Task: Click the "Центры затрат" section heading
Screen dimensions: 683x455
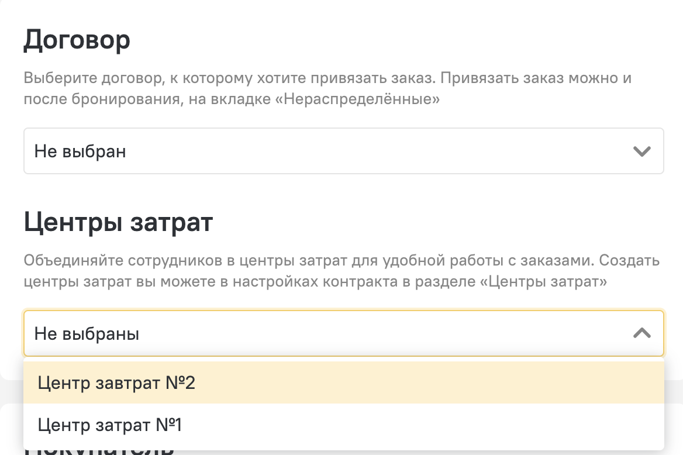Action: pyautogui.click(x=118, y=223)
